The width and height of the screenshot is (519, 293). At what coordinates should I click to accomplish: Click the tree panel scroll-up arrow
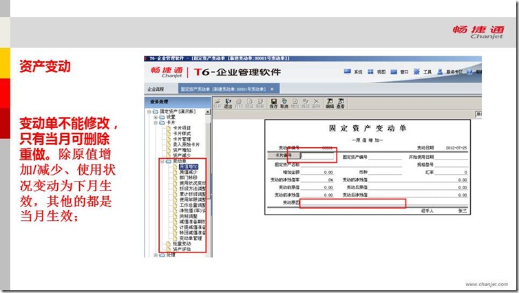click(208, 112)
